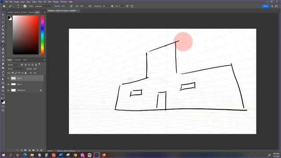Click foreground color swatch in Color panel
This screenshot has width=281, height=158.
pos(9,18)
